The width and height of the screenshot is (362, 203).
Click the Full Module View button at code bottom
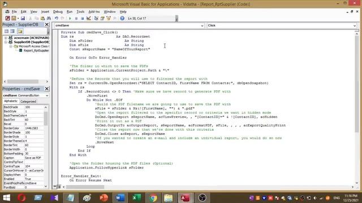[59, 187]
